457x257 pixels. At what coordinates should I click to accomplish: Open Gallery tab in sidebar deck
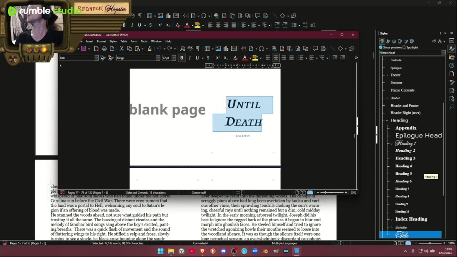pos(452,57)
